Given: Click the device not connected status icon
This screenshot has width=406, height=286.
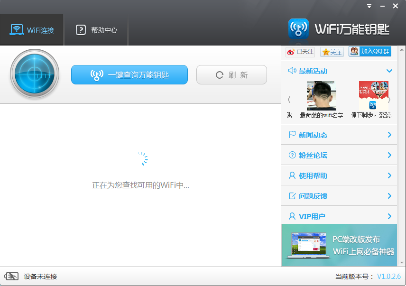Looking at the screenshot, I should click(x=11, y=276).
